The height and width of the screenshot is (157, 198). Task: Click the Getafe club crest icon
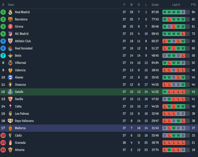pyautogui.click(x=10, y=92)
